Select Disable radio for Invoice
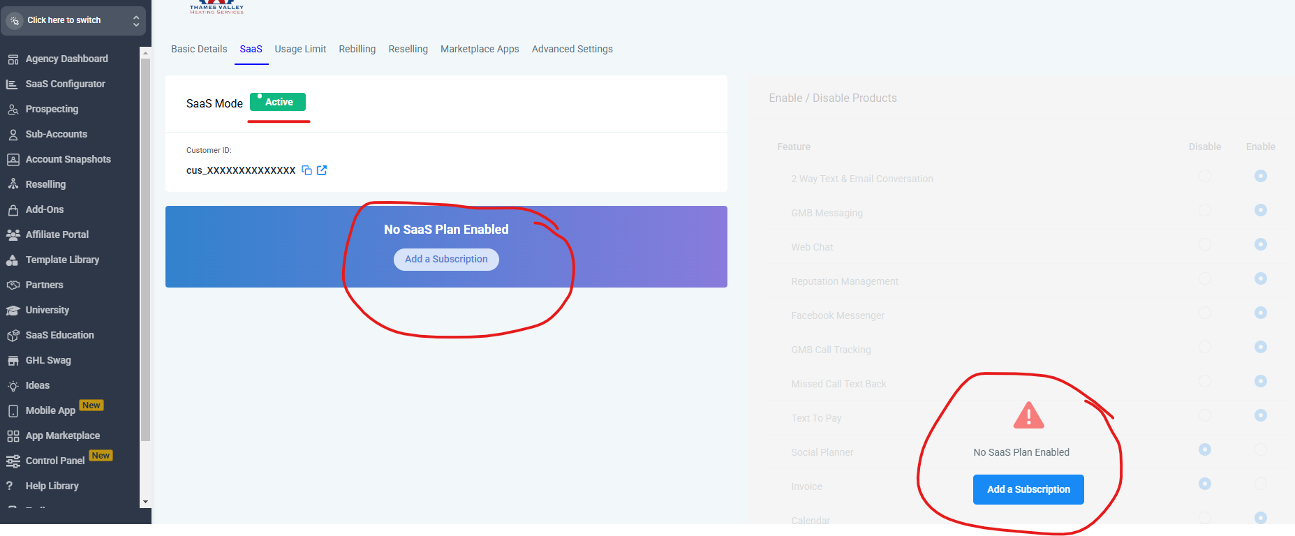Screen dimensions: 1295x536 point(1204,484)
